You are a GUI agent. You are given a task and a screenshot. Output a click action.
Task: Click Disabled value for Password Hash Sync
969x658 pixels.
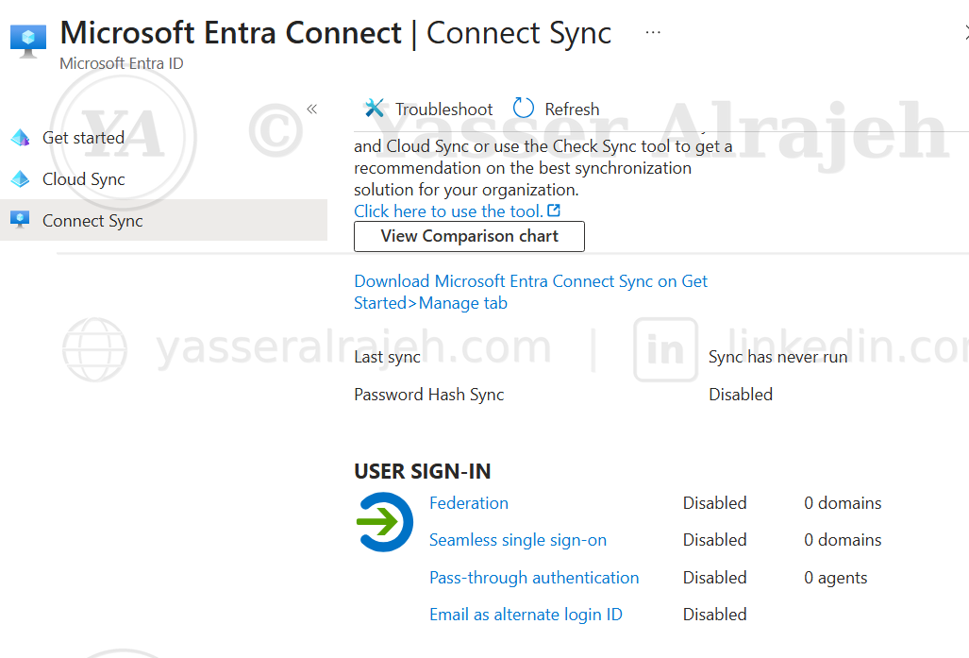pyautogui.click(x=741, y=395)
